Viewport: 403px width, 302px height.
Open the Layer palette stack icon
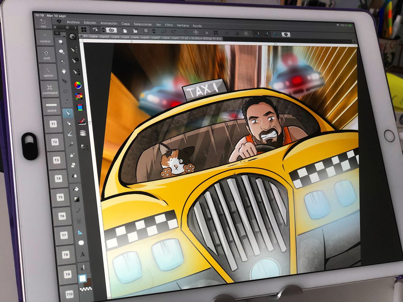(82, 133)
